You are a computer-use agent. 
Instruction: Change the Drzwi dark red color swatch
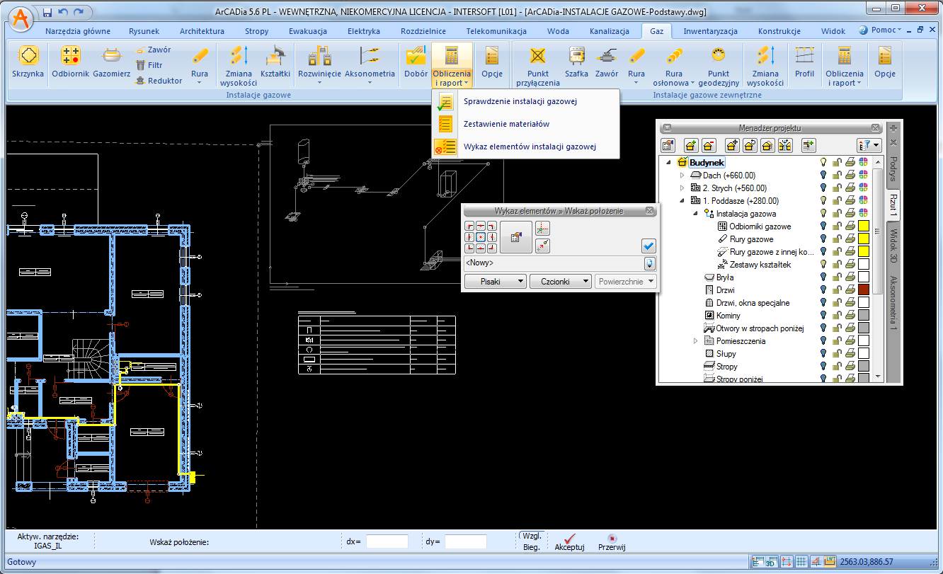tap(863, 290)
